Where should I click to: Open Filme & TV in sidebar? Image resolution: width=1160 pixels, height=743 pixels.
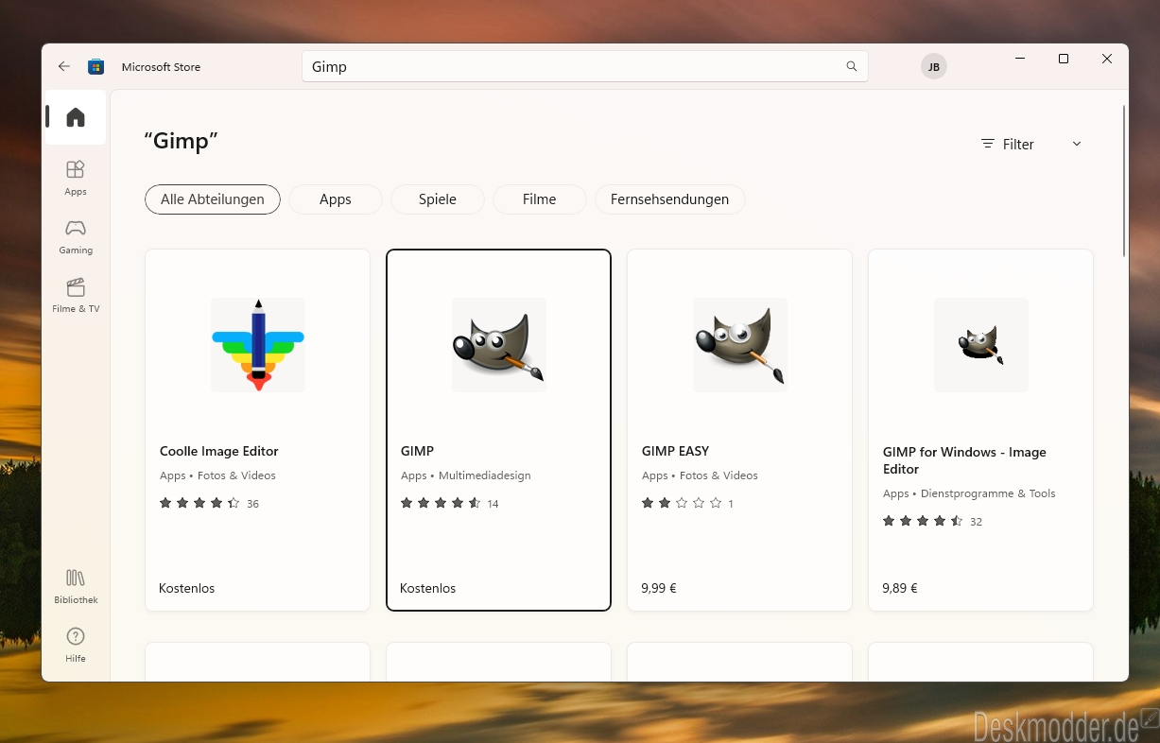[76, 295]
